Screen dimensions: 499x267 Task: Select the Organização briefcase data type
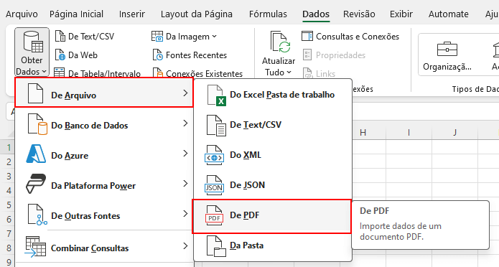click(x=447, y=55)
